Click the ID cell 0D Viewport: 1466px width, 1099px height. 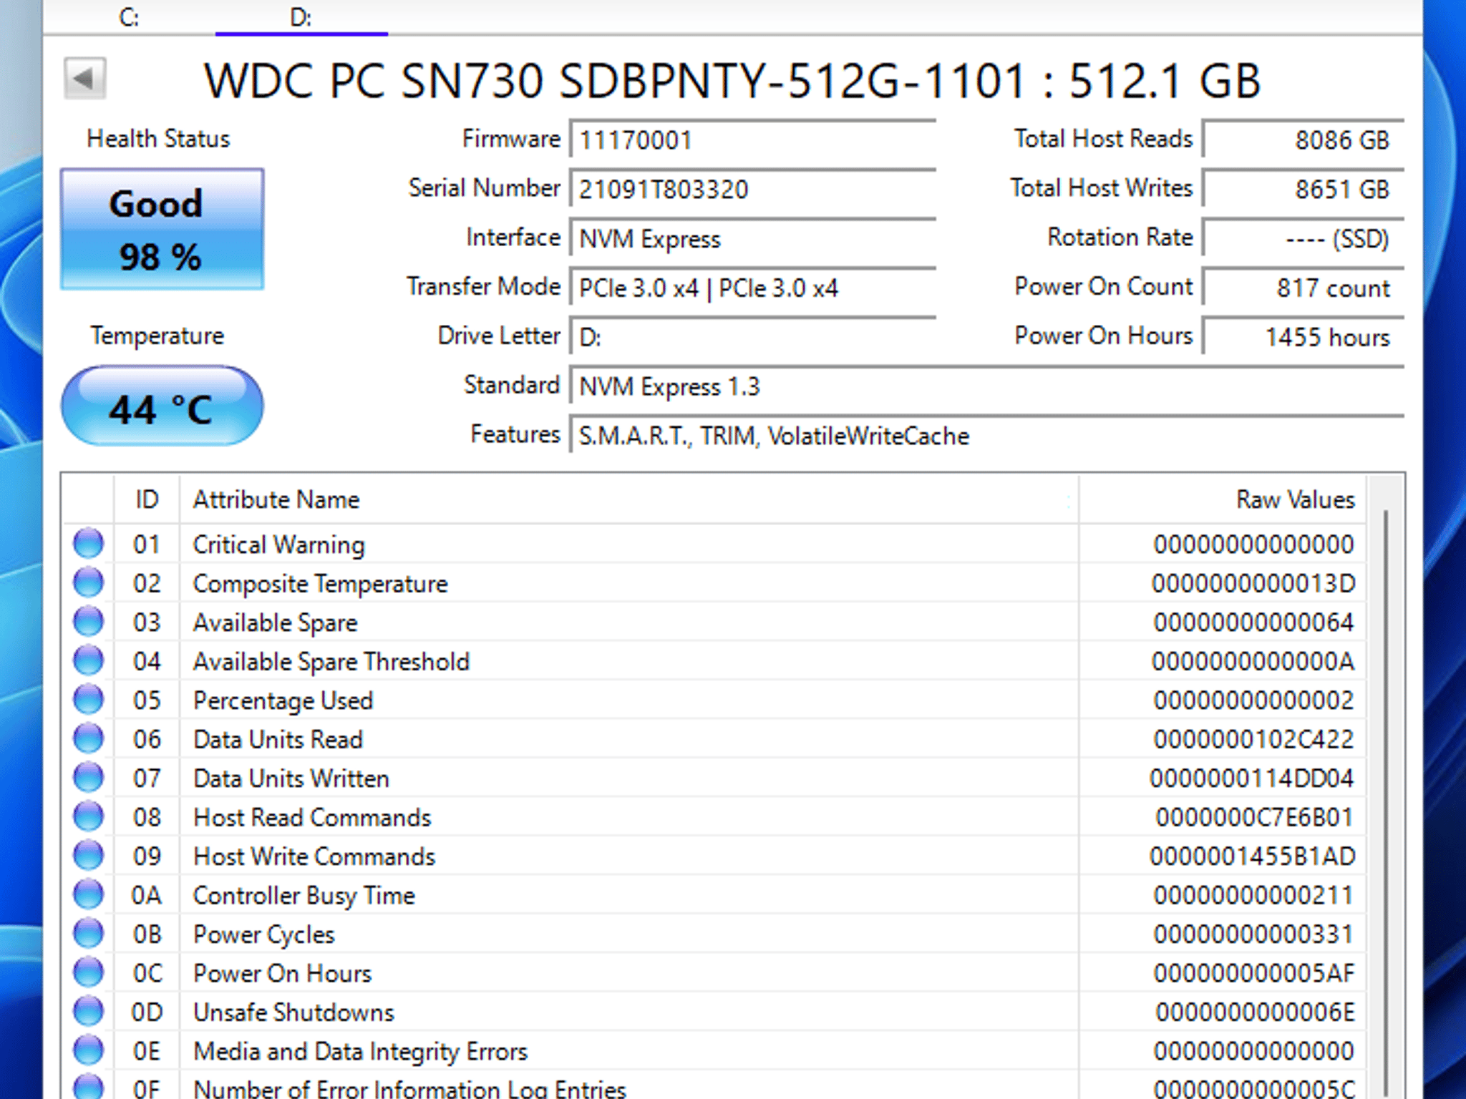[147, 1012]
